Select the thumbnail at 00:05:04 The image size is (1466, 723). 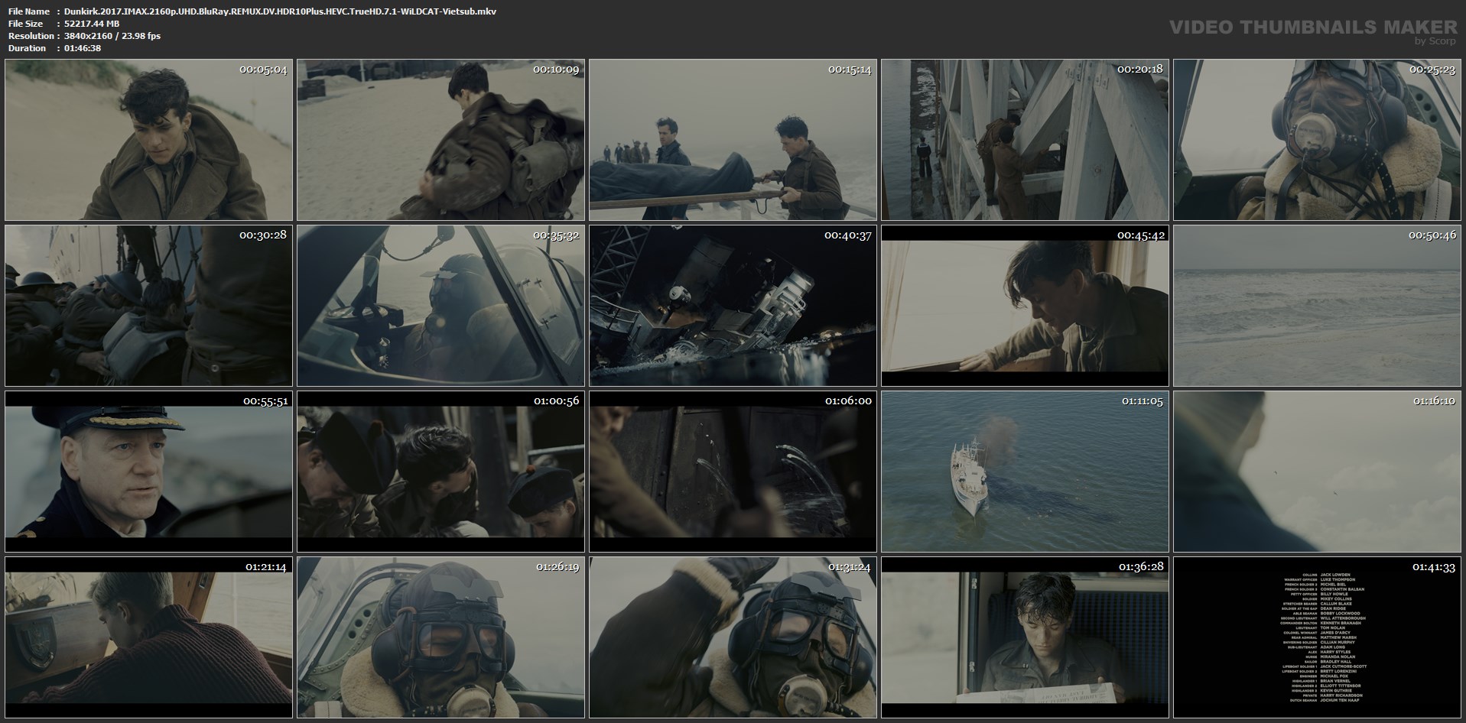coord(149,140)
